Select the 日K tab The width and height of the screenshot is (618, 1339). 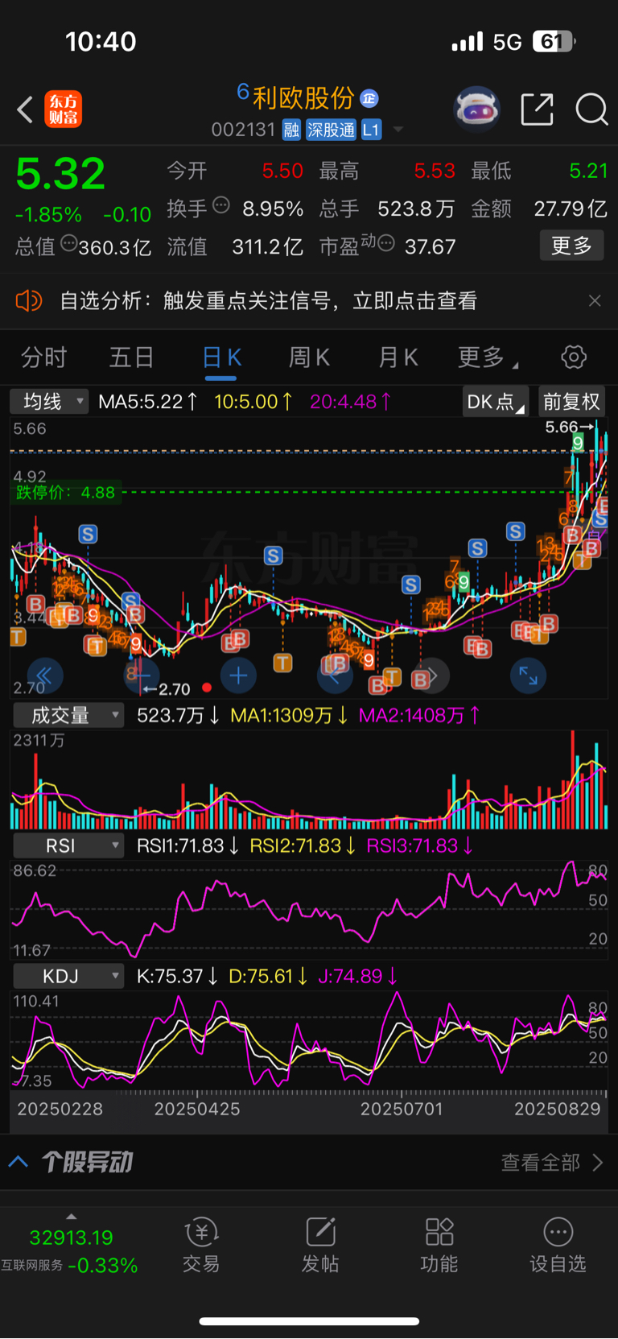221,357
